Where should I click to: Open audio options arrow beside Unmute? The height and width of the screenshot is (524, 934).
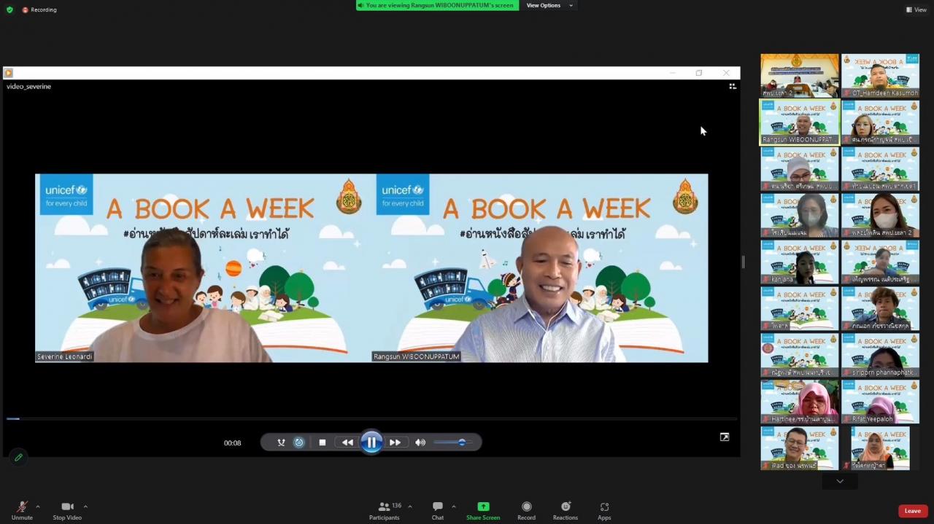pyautogui.click(x=38, y=507)
